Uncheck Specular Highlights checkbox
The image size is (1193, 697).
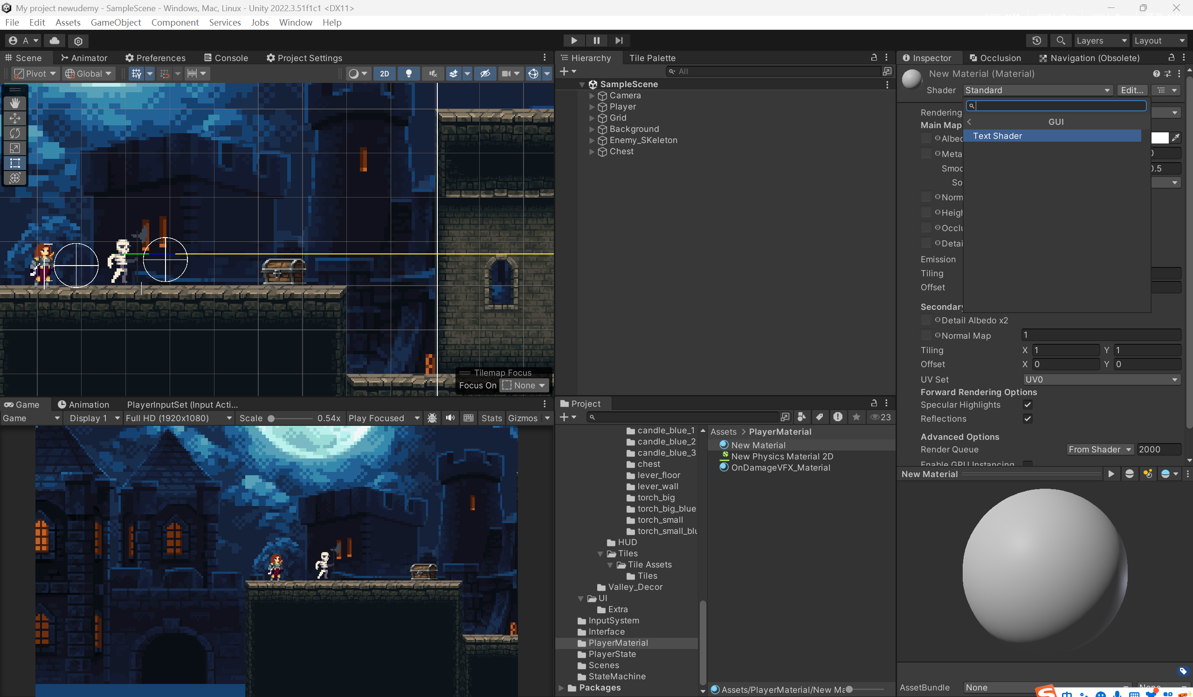coord(1027,404)
